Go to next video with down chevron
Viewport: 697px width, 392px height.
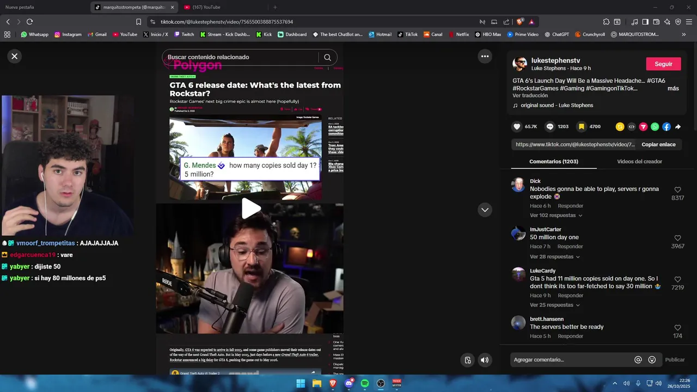(x=485, y=210)
